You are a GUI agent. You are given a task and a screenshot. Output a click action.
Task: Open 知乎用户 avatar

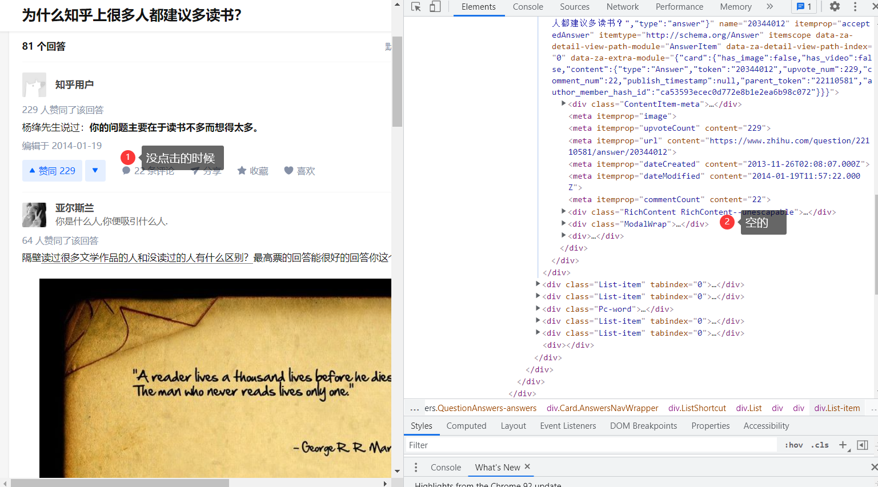(34, 84)
